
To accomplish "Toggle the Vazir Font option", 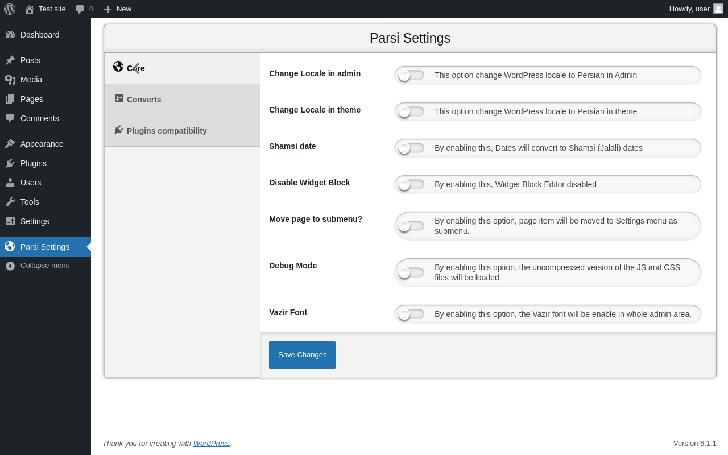I will (411, 314).
